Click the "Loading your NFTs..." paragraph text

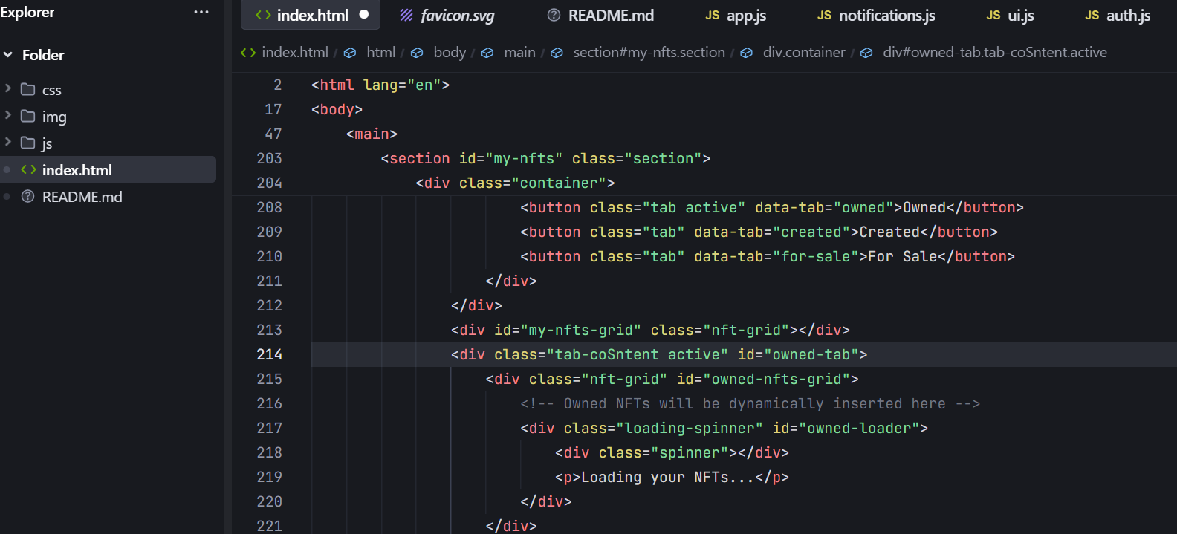click(x=667, y=477)
